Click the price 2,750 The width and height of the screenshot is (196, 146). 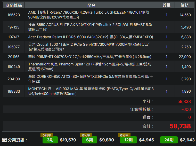point(186,47)
